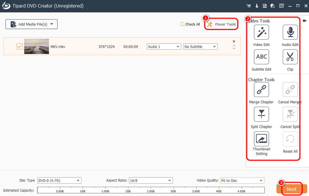Click the Reset All icon
The image size is (309, 196).
pyautogui.click(x=290, y=139)
